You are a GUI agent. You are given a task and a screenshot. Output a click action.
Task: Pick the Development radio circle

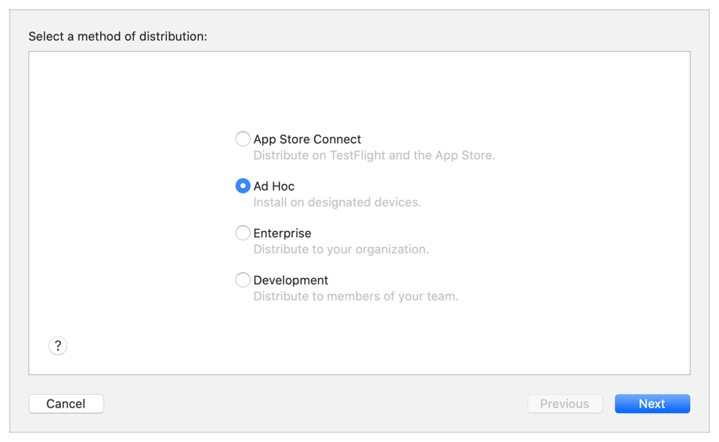(x=243, y=280)
